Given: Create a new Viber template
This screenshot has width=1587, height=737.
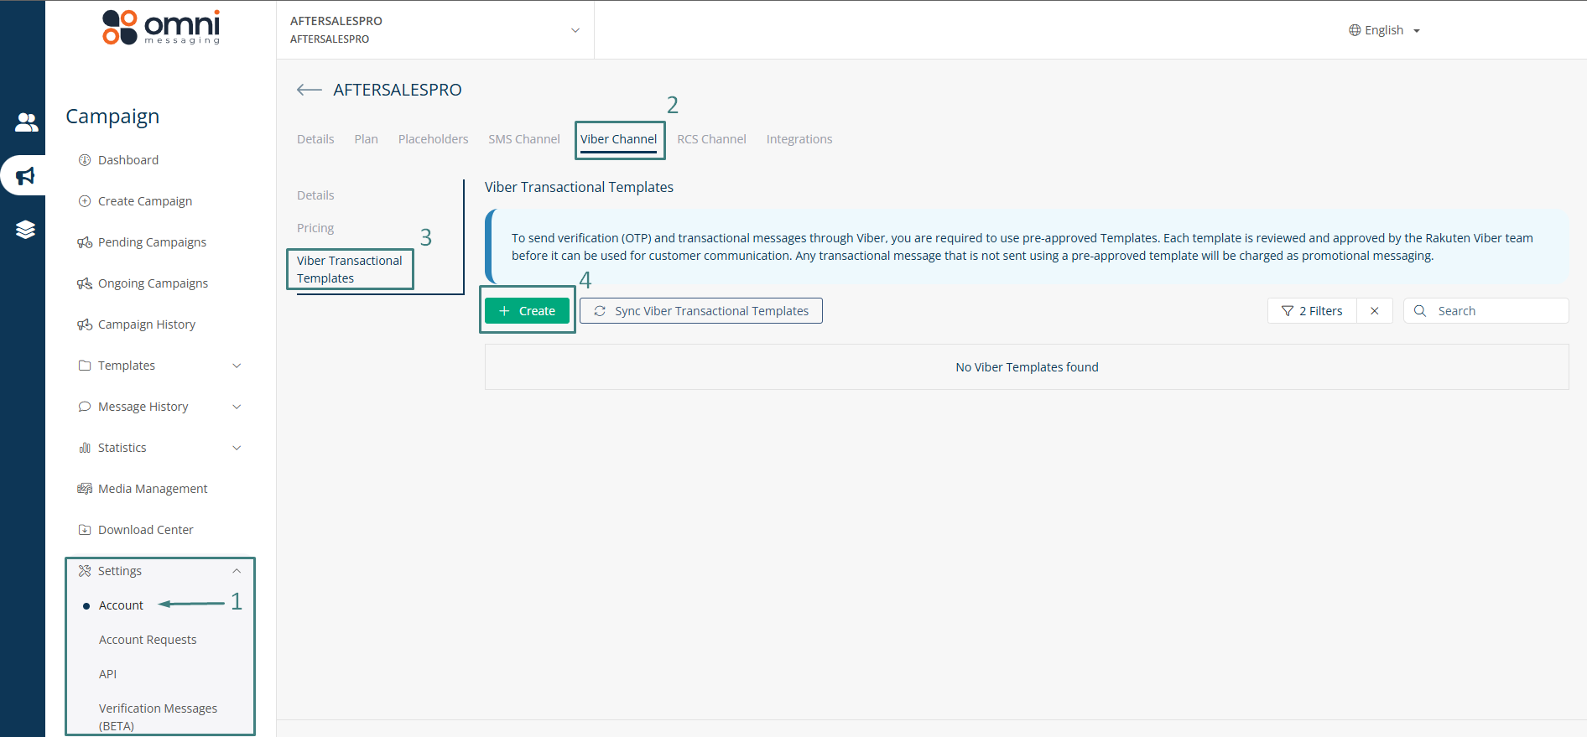Looking at the screenshot, I should [527, 311].
